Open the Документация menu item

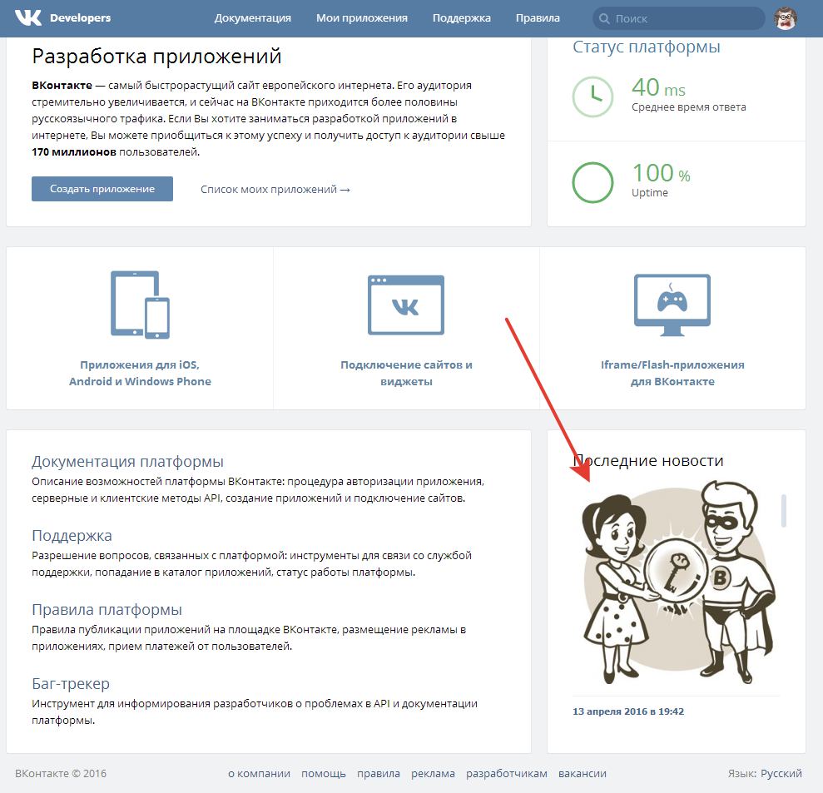pos(252,17)
